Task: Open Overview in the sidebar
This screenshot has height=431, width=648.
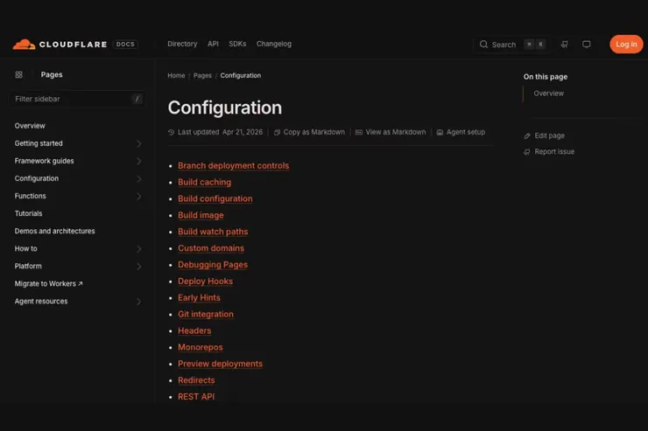Action: [x=30, y=126]
